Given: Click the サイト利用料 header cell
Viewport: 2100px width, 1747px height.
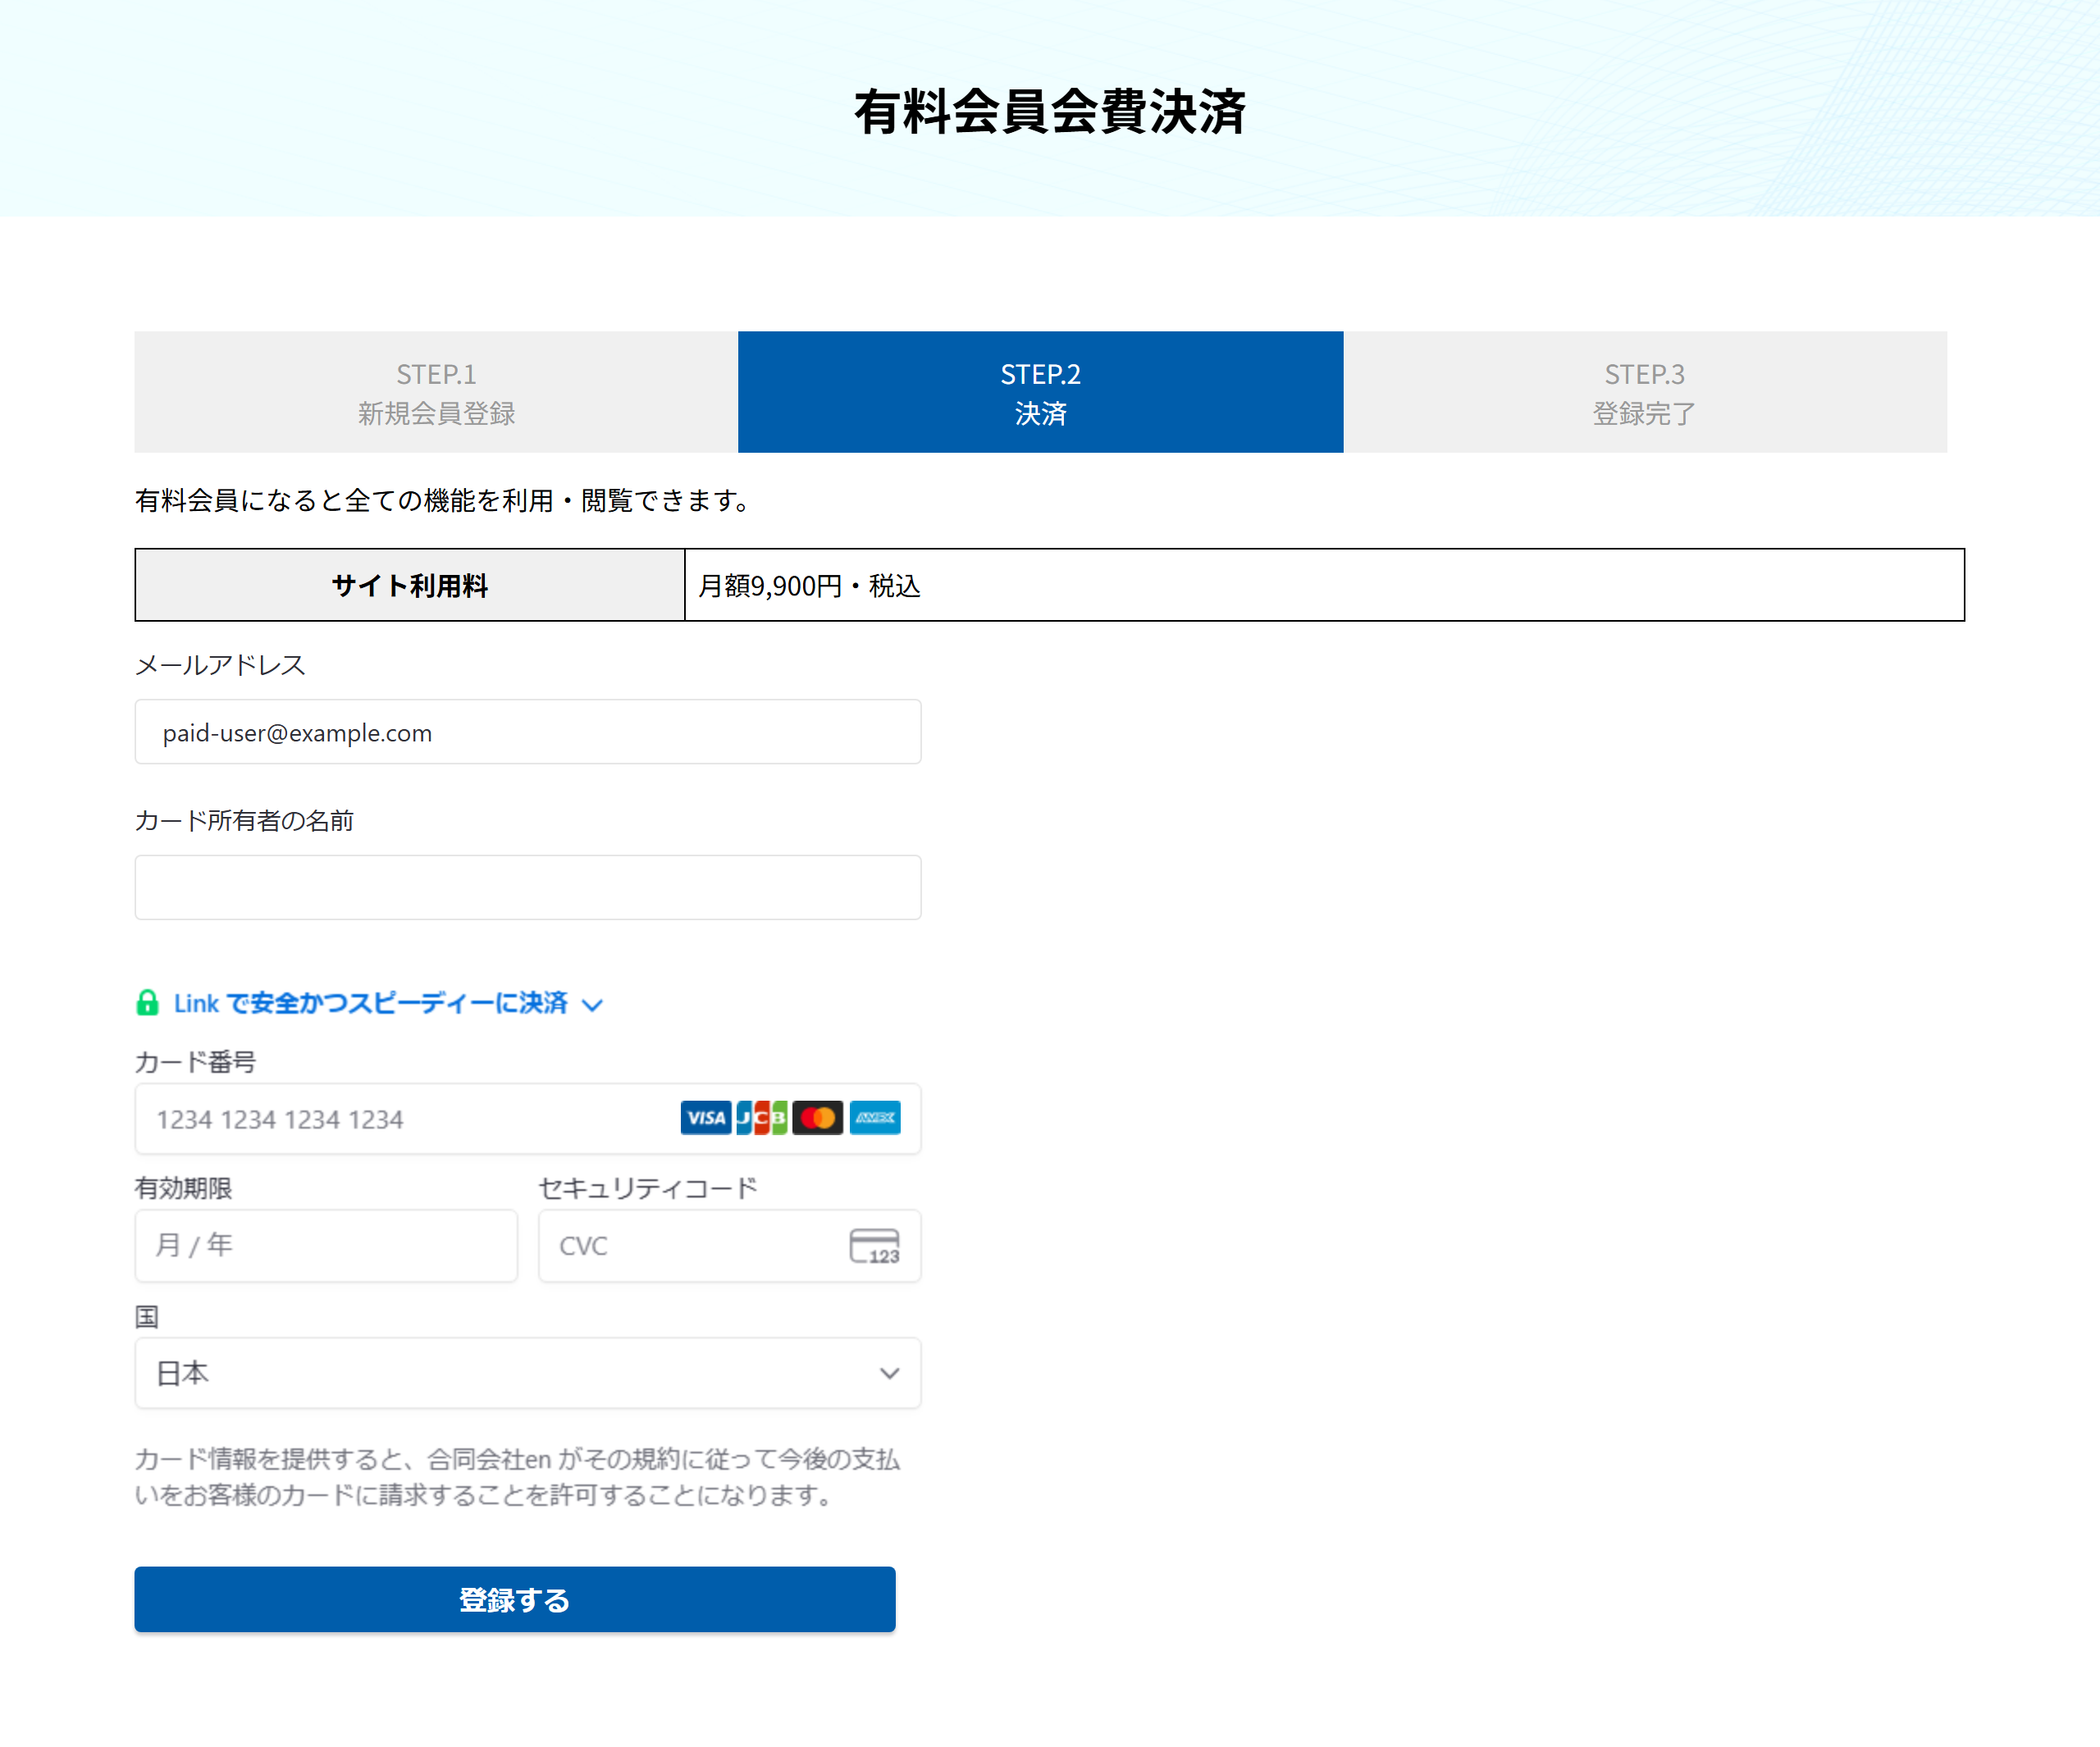Looking at the screenshot, I should click(x=410, y=585).
